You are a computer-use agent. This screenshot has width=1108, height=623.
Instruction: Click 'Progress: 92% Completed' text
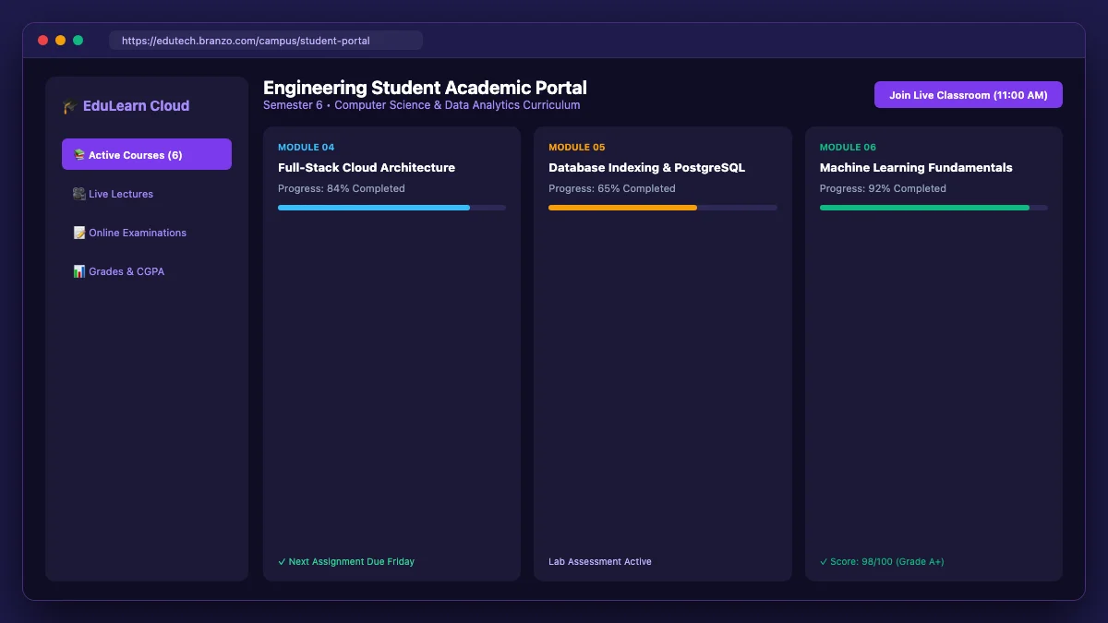tap(883, 188)
